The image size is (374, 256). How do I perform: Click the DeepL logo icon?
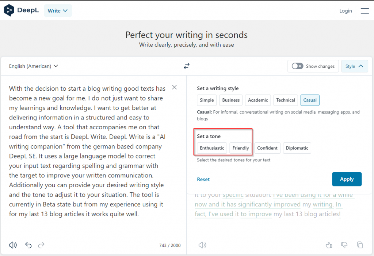(9, 11)
